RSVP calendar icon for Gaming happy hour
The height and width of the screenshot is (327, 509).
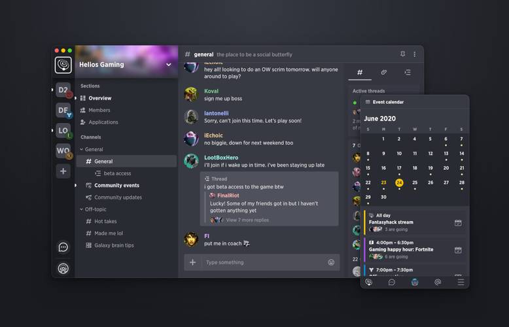tap(458, 250)
